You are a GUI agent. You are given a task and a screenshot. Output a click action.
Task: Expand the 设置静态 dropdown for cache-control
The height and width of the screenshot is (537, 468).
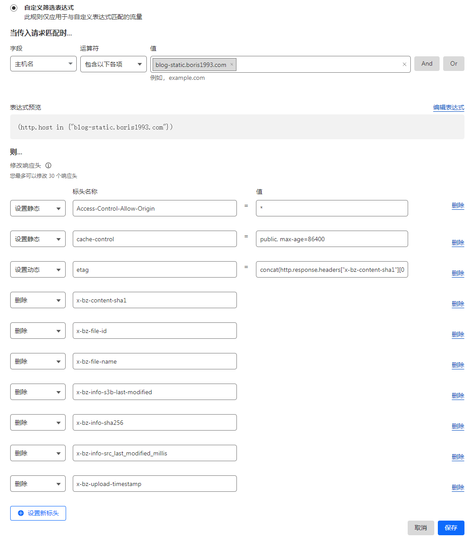tap(38, 239)
